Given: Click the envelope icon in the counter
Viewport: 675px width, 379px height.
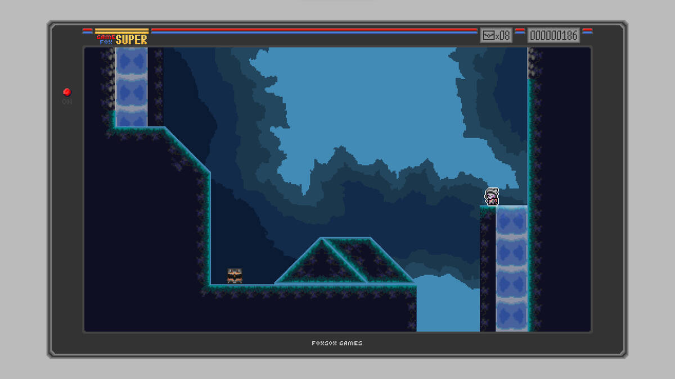Looking at the screenshot, I should (x=488, y=35).
